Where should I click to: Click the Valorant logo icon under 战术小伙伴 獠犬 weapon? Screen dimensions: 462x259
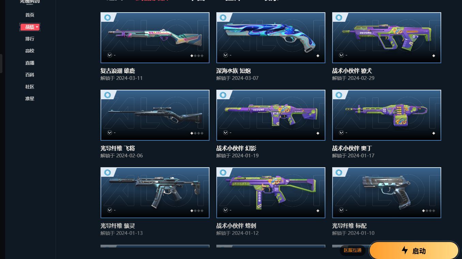pos(341,55)
